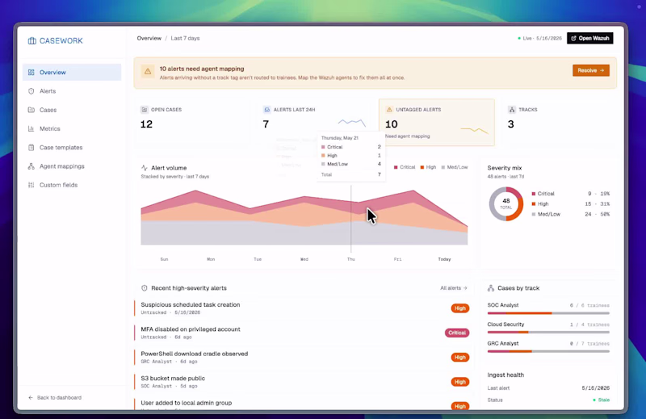Click the Cases folder icon in sidebar
The height and width of the screenshot is (419, 646).
(31, 110)
